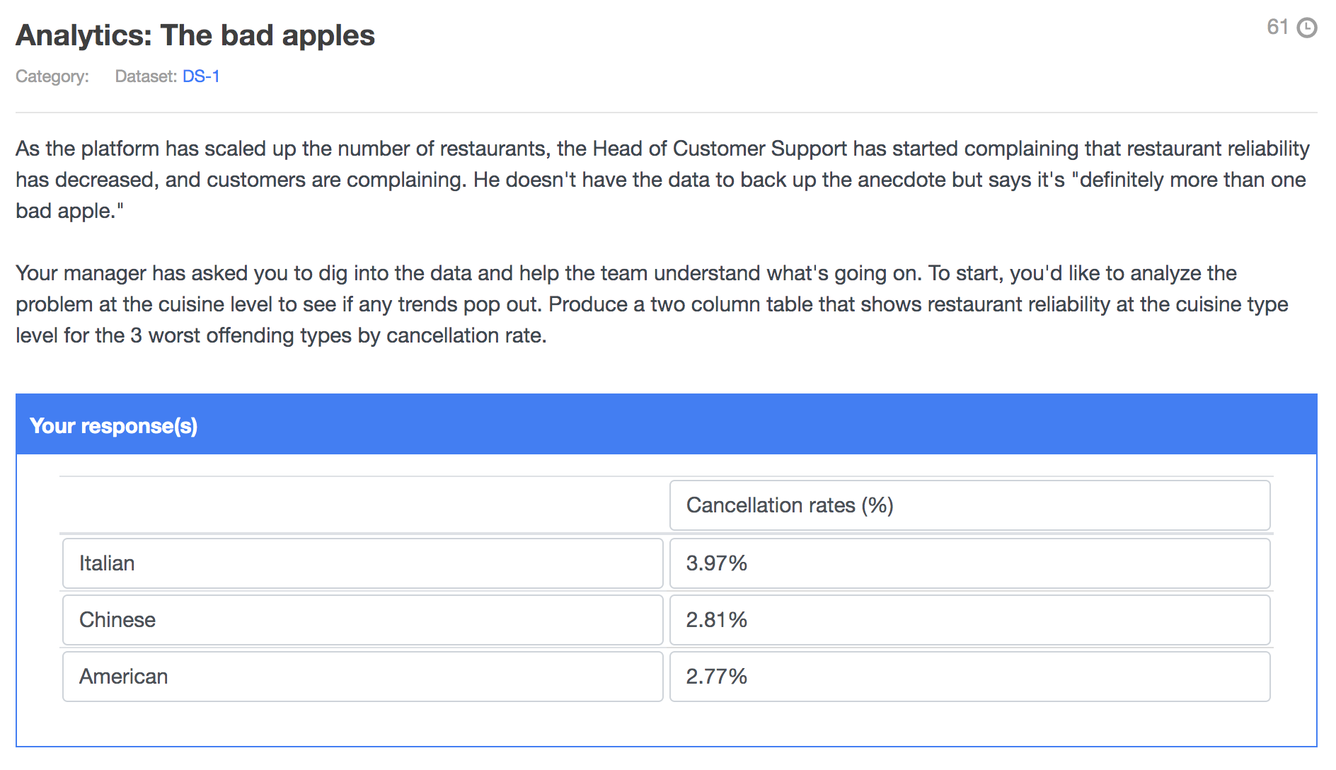Screen dimensions: 1336x770
Task: Select the American cuisine field
Action: (x=362, y=677)
